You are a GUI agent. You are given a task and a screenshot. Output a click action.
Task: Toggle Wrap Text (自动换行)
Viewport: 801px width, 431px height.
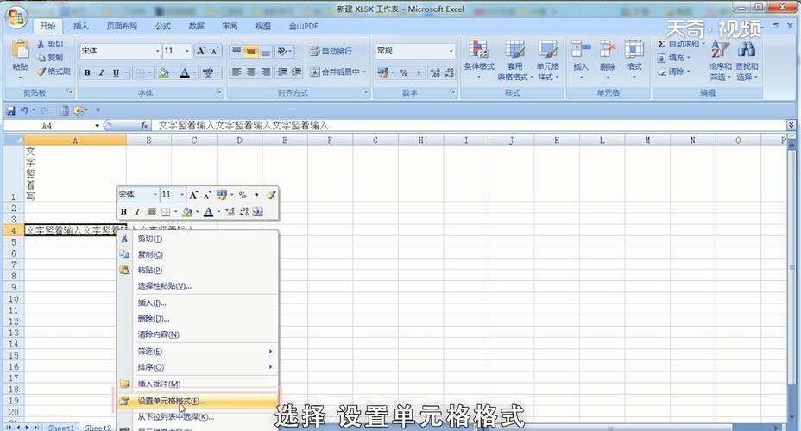click(331, 51)
